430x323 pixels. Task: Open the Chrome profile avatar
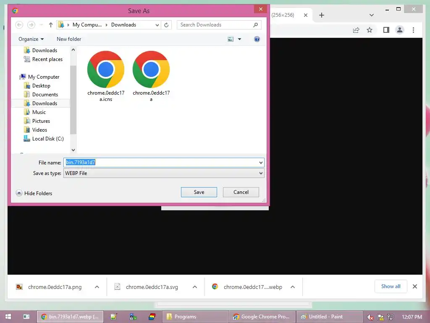pos(400,30)
